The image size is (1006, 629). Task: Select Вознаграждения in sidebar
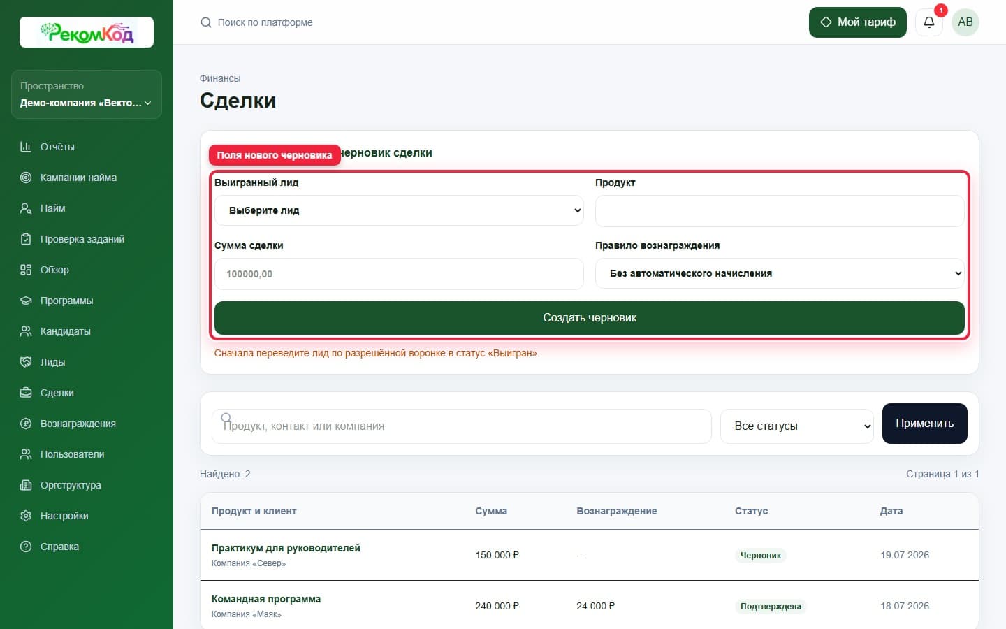(87, 424)
